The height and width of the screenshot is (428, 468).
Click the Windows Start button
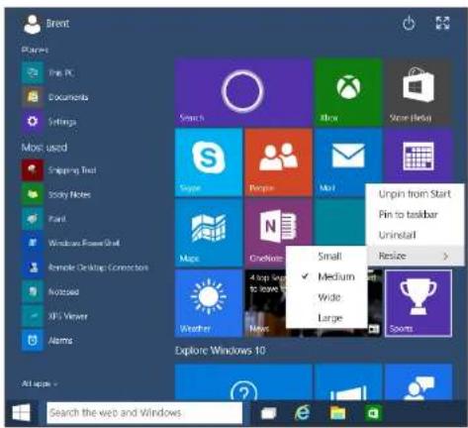click(x=22, y=413)
